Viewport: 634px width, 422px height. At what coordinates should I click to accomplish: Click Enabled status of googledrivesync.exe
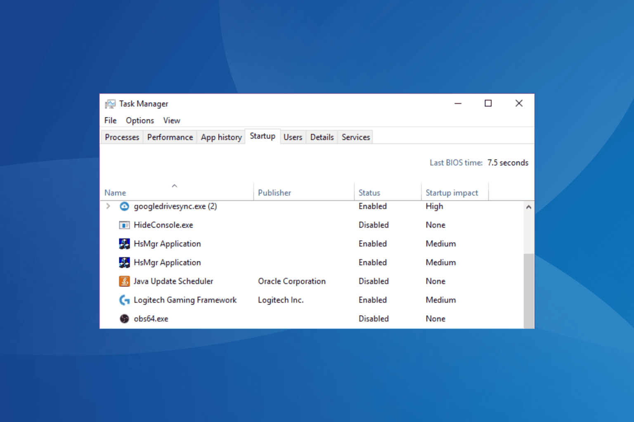pos(373,206)
